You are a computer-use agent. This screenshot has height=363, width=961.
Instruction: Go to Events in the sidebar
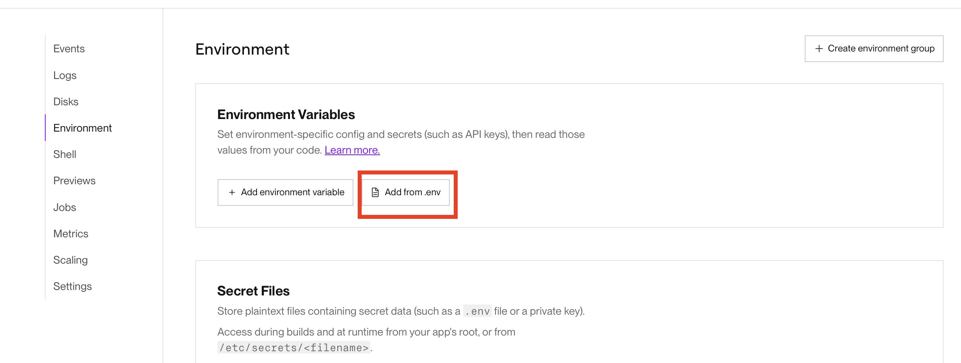(69, 49)
